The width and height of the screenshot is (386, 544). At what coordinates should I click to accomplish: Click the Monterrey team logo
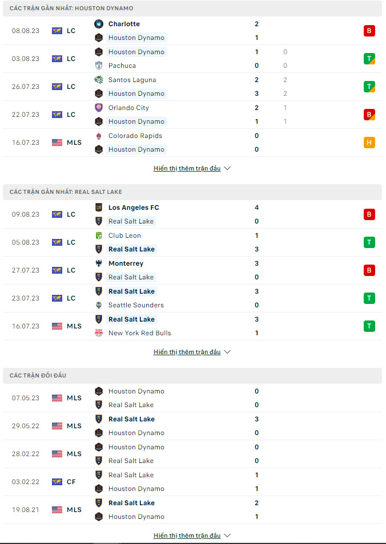point(99,263)
